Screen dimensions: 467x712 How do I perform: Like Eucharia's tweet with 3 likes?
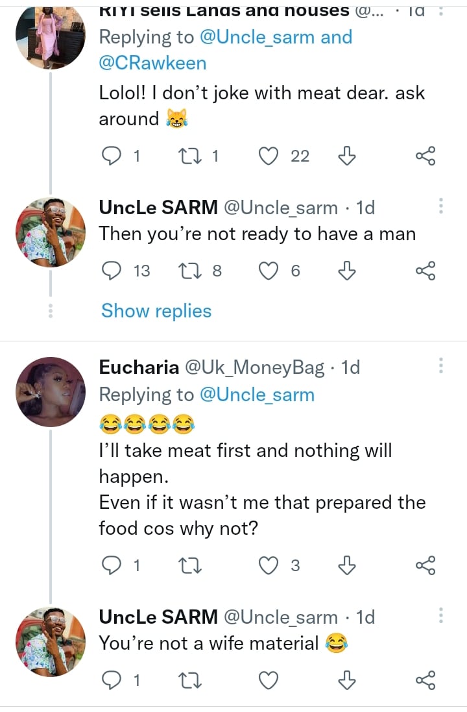point(268,566)
